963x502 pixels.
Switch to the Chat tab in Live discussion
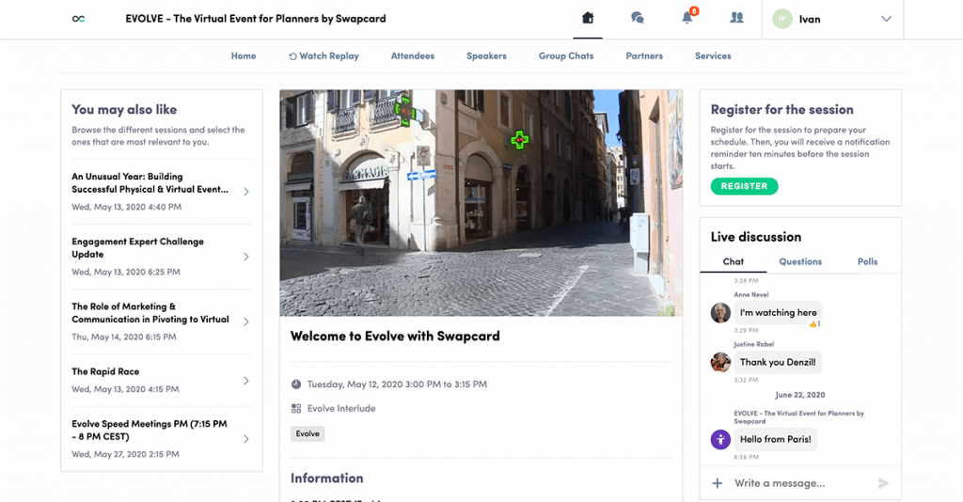(734, 261)
